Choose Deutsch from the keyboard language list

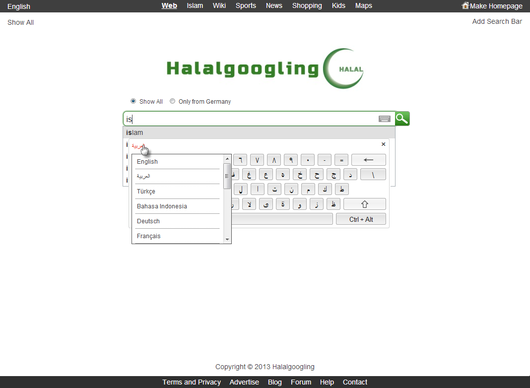point(178,221)
